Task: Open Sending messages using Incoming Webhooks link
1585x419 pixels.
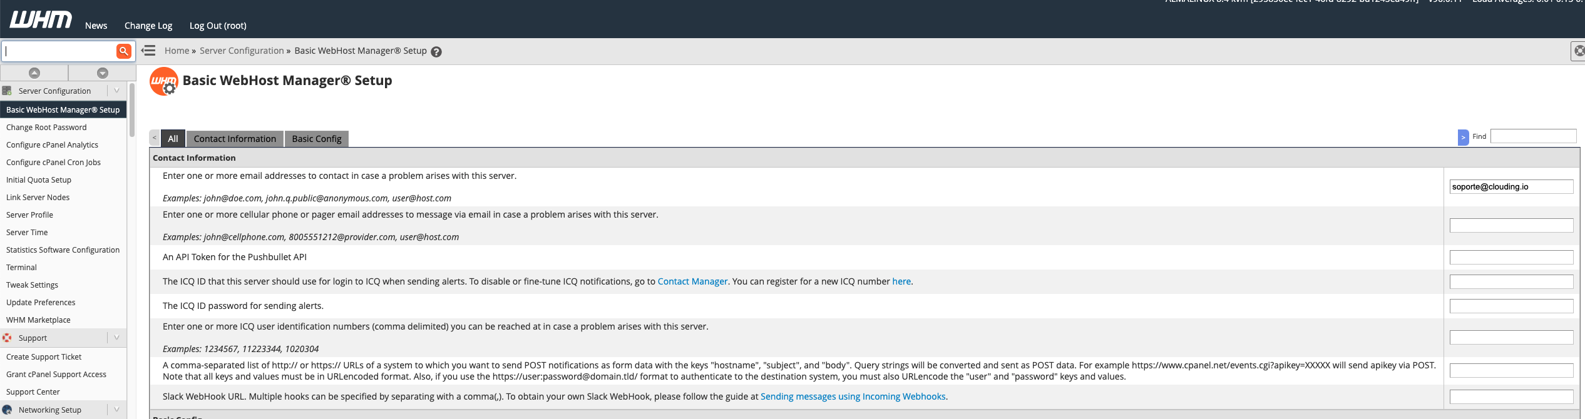Action: pyautogui.click(x=853, y=396)
